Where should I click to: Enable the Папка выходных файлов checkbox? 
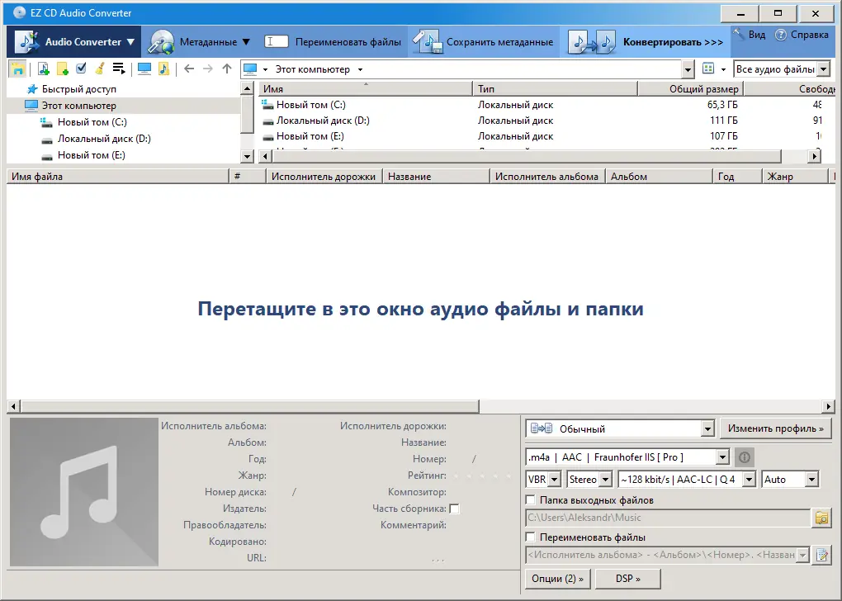[x=529, y=499]
